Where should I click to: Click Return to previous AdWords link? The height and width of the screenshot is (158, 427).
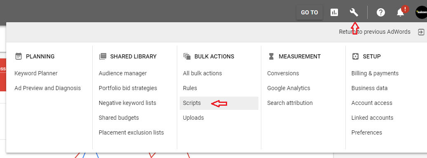click(374, 32)
